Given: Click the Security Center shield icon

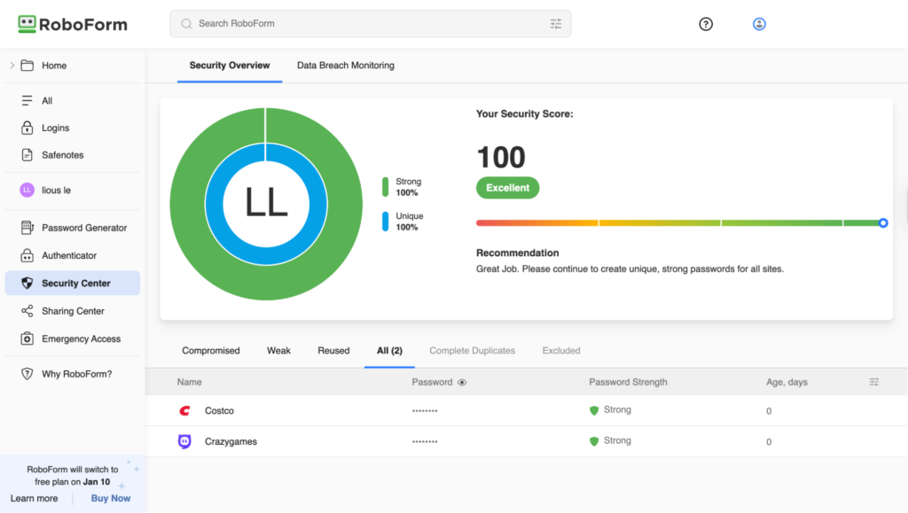Looking at the screenshot, I should pos(27,283).
